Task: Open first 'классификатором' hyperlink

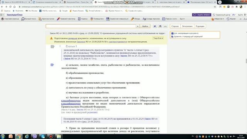Action: point(71,100)
